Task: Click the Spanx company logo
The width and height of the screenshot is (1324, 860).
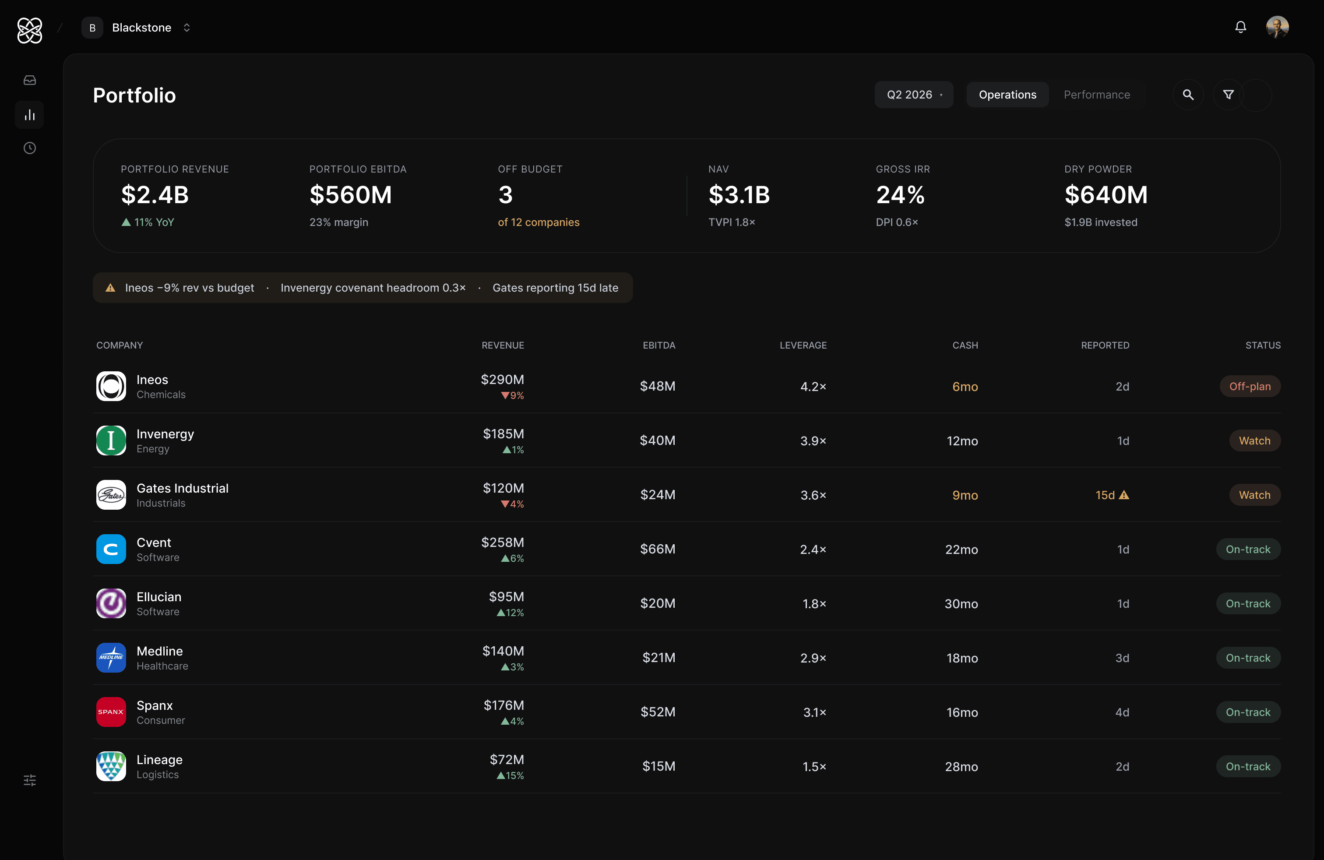Action: [x=111, y=712]
